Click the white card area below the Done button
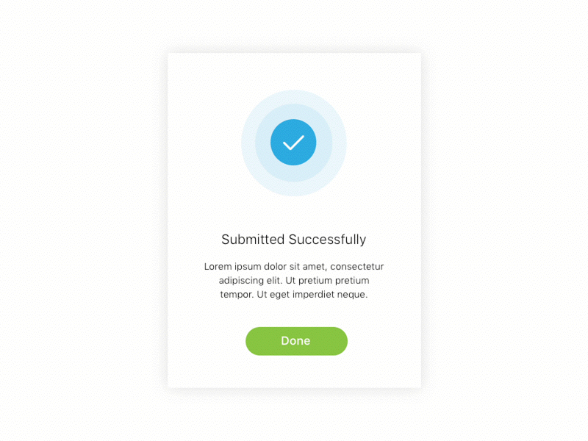Screen dimensions: 588x441 (294, 373)
